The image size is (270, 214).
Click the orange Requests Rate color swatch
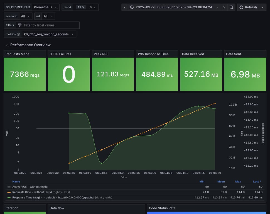coord(9,192)
